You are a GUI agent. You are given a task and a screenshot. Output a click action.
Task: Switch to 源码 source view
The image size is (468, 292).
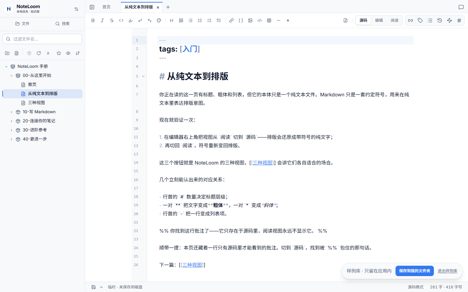[363, 20]
